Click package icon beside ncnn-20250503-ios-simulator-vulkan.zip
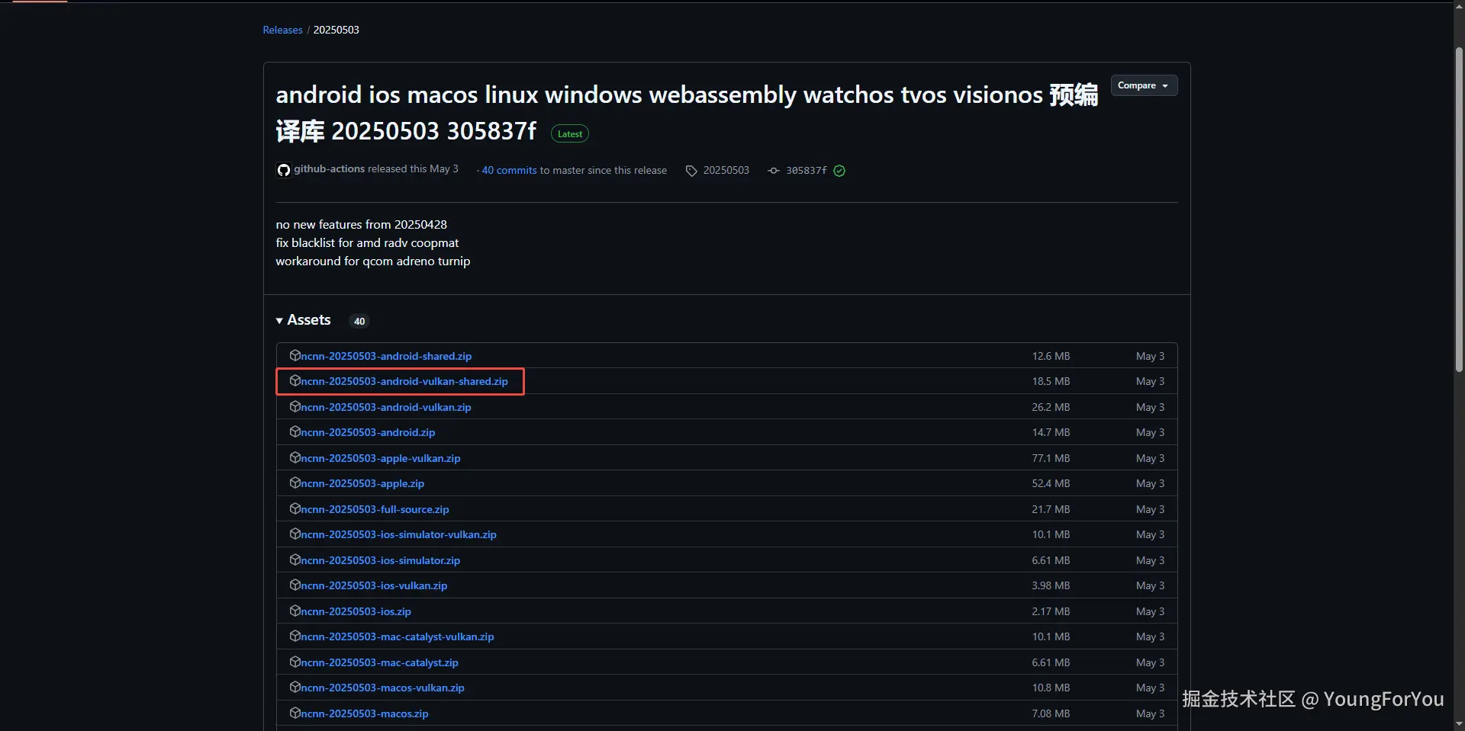The height and width of the screenshot is (731, 1465). click(295, 534)
